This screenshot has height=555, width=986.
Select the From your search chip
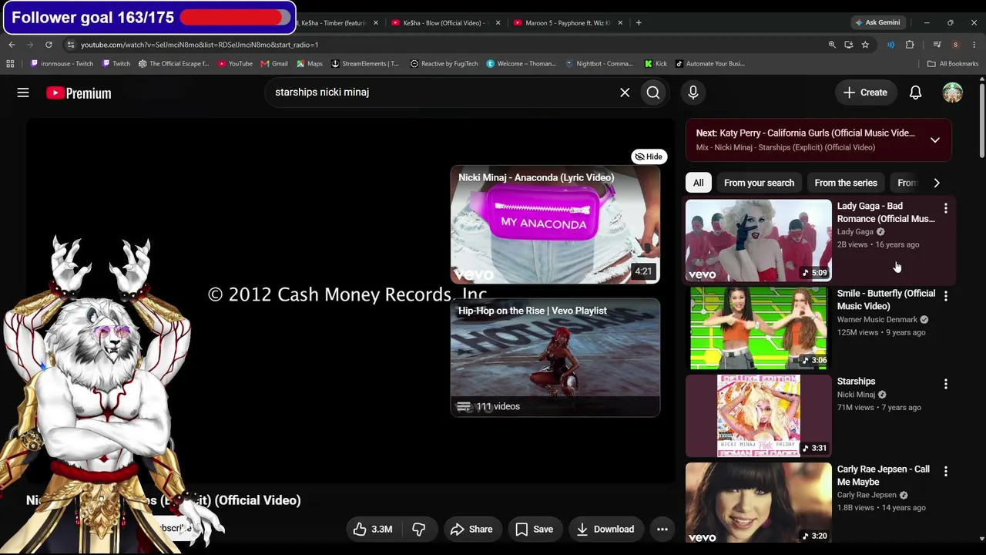pyautogui.click(x=759, y=183)
